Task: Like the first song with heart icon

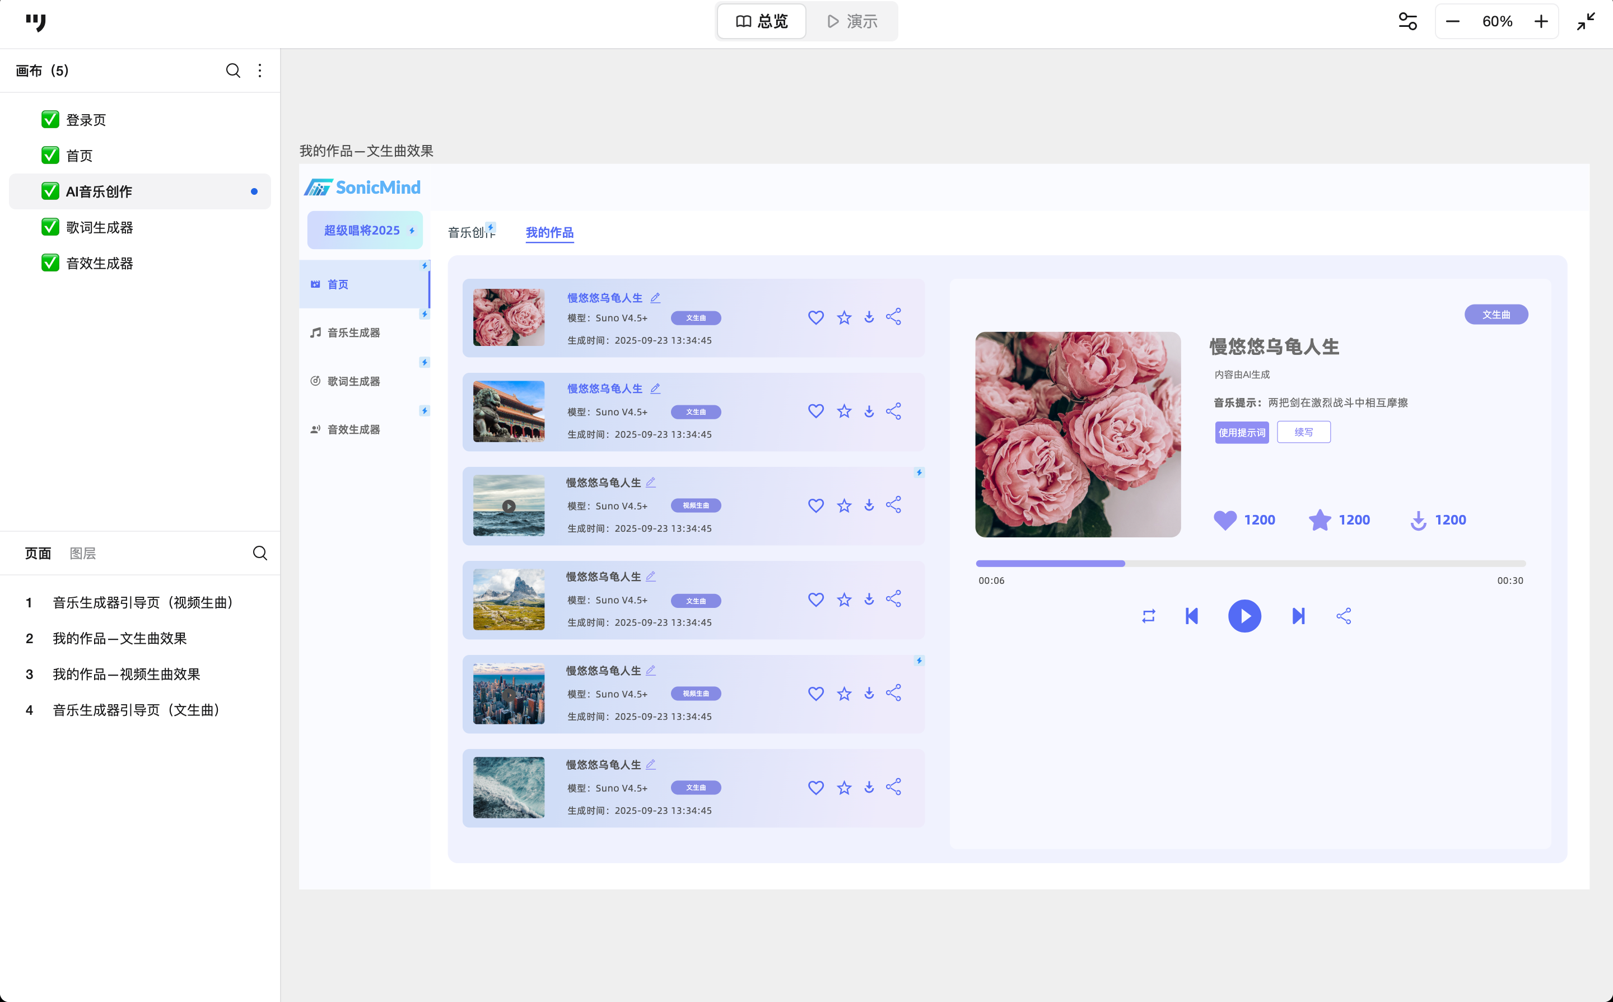Action: [815, 317]
